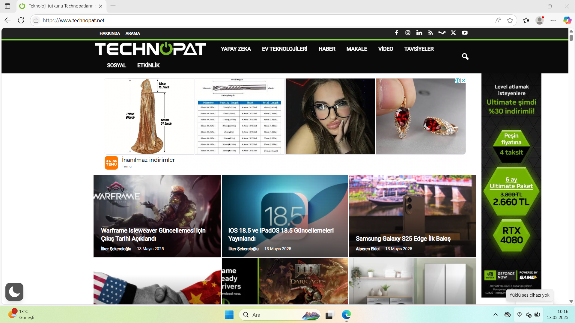The image size is (575, 323).
Task: Open the weather widget showing 13°C
Action: point(22,314)
